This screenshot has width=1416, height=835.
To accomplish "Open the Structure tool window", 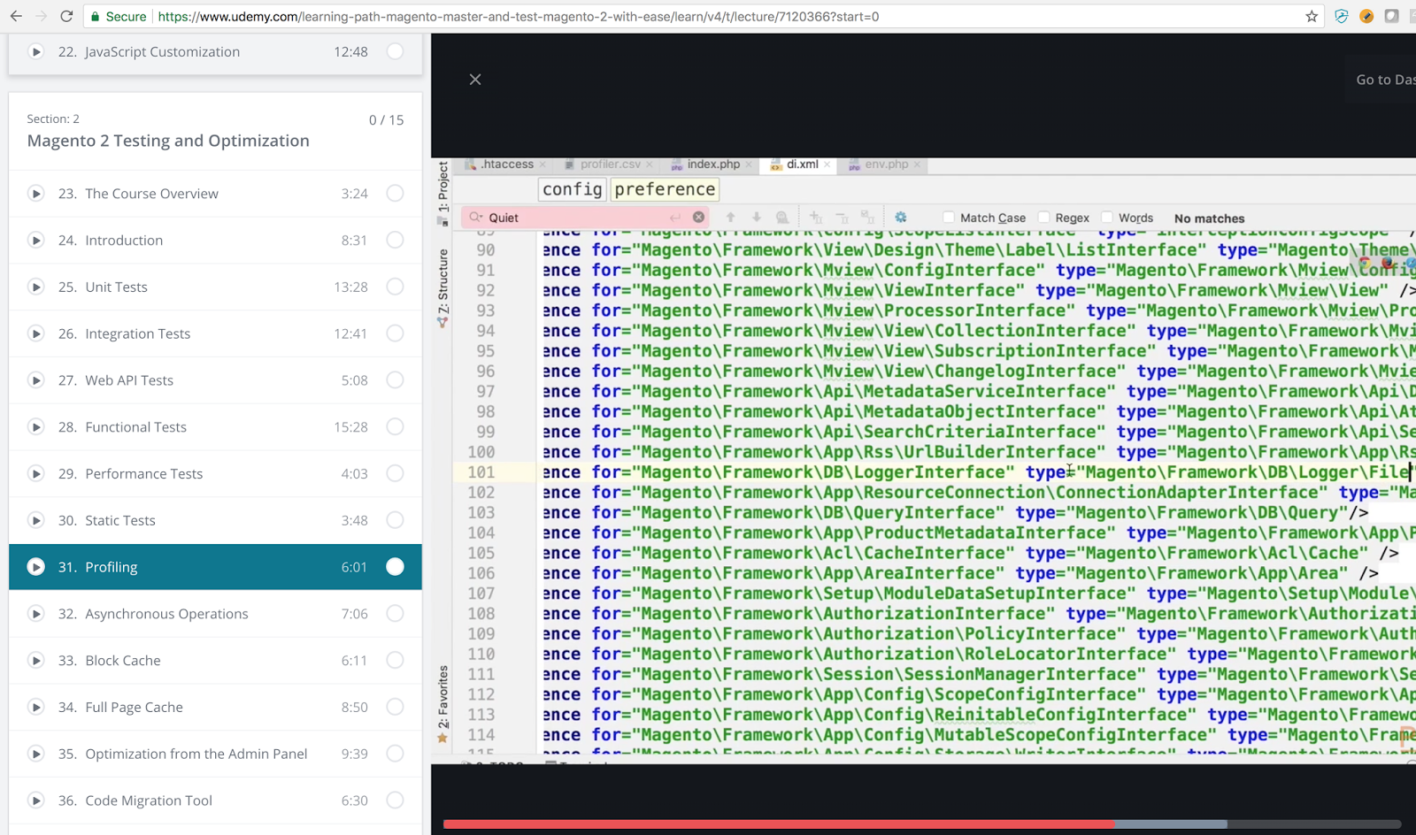I will coord(442,288).
